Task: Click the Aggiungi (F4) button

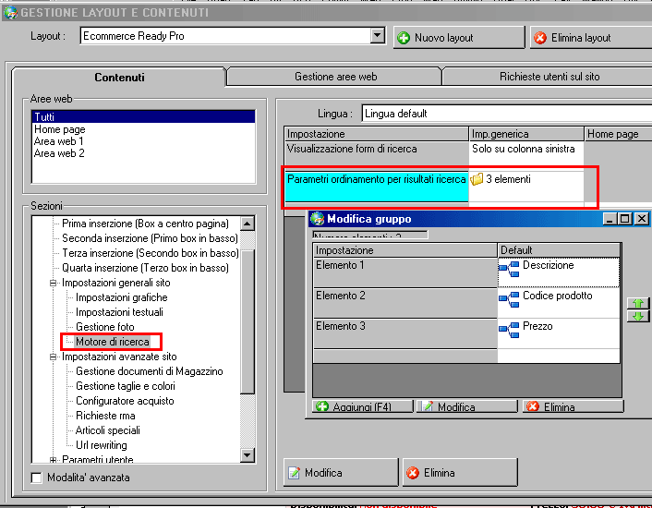Action: pos(363,406)
